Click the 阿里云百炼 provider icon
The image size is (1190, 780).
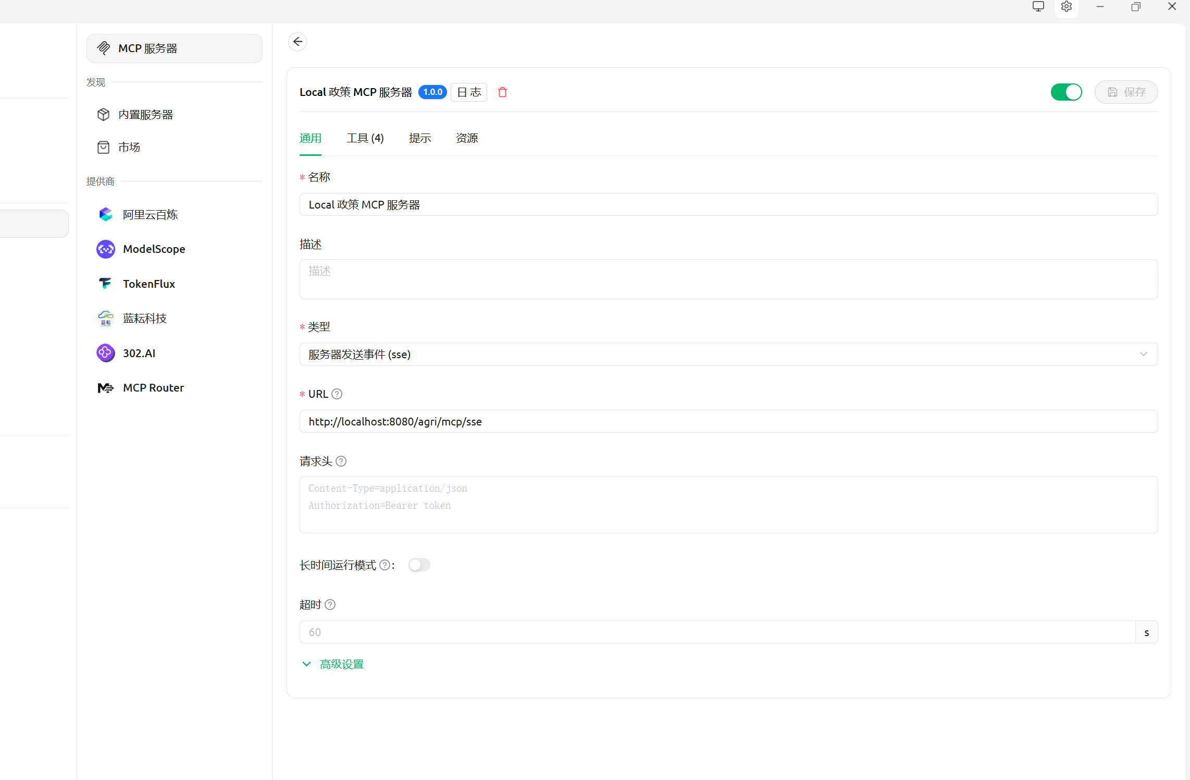(106, 214)
